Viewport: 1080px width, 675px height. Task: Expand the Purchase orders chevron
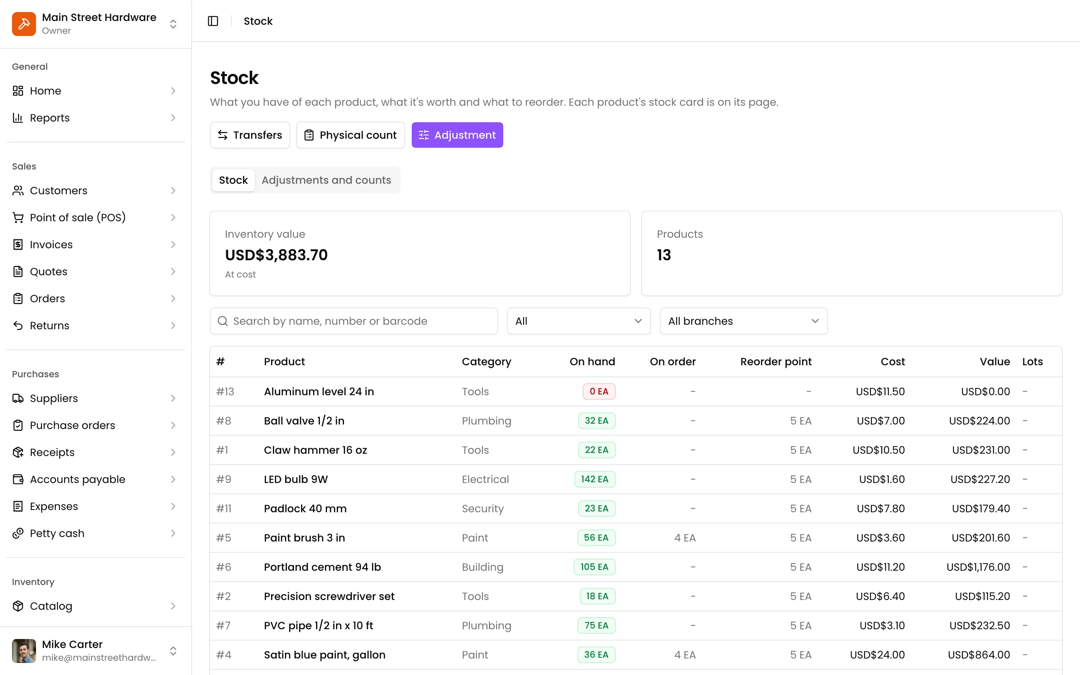173,426
